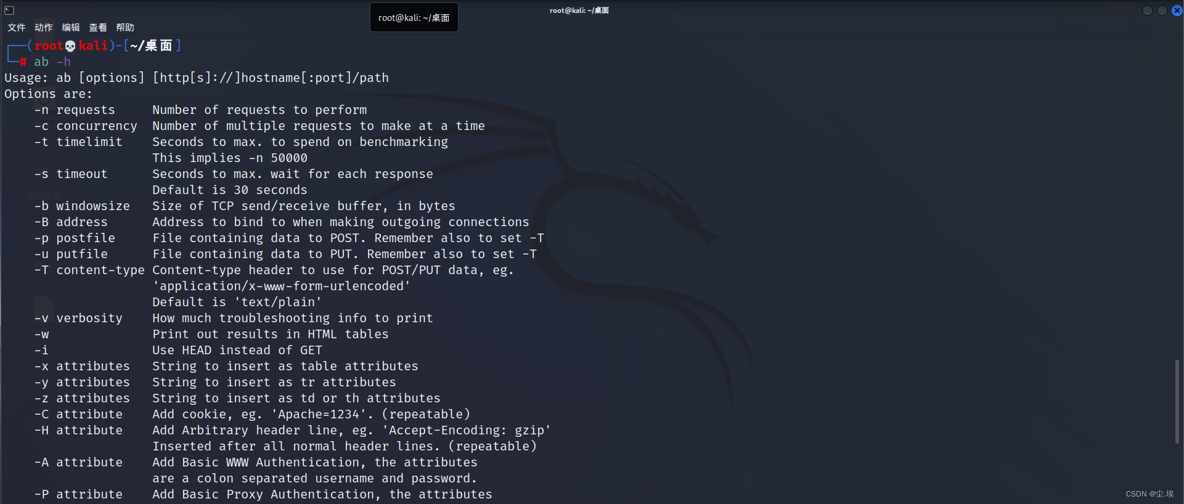Click the '-A attribute' authentication option
1184x504 pixels.
(256, 462)
